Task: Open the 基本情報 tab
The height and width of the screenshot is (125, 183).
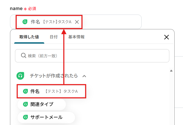Action: click(x=76, y=37)
